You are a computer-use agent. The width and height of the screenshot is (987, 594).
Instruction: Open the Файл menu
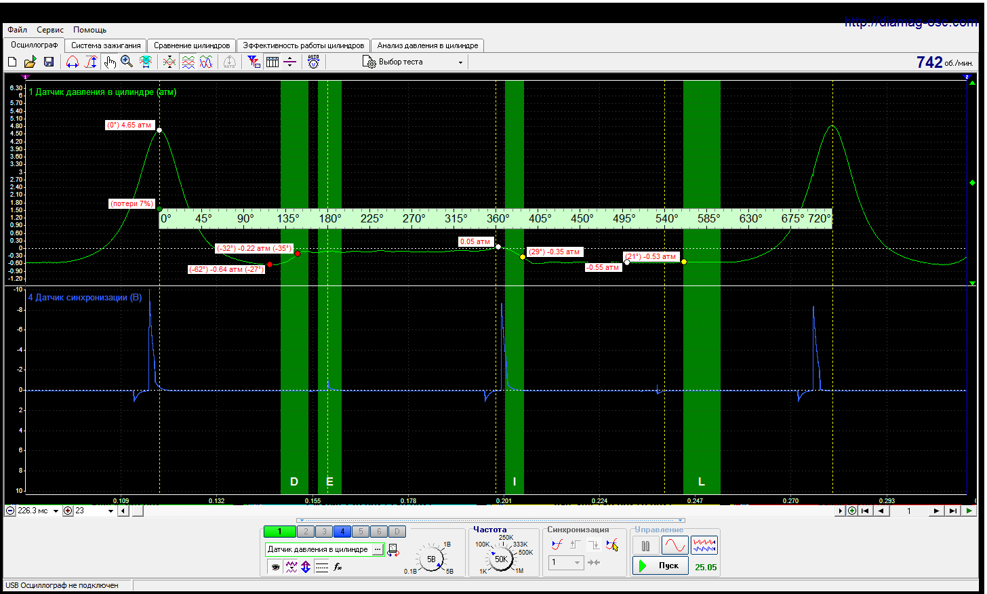click(x=18, y=30)
